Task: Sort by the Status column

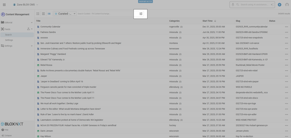Action: tap(272, 21)
